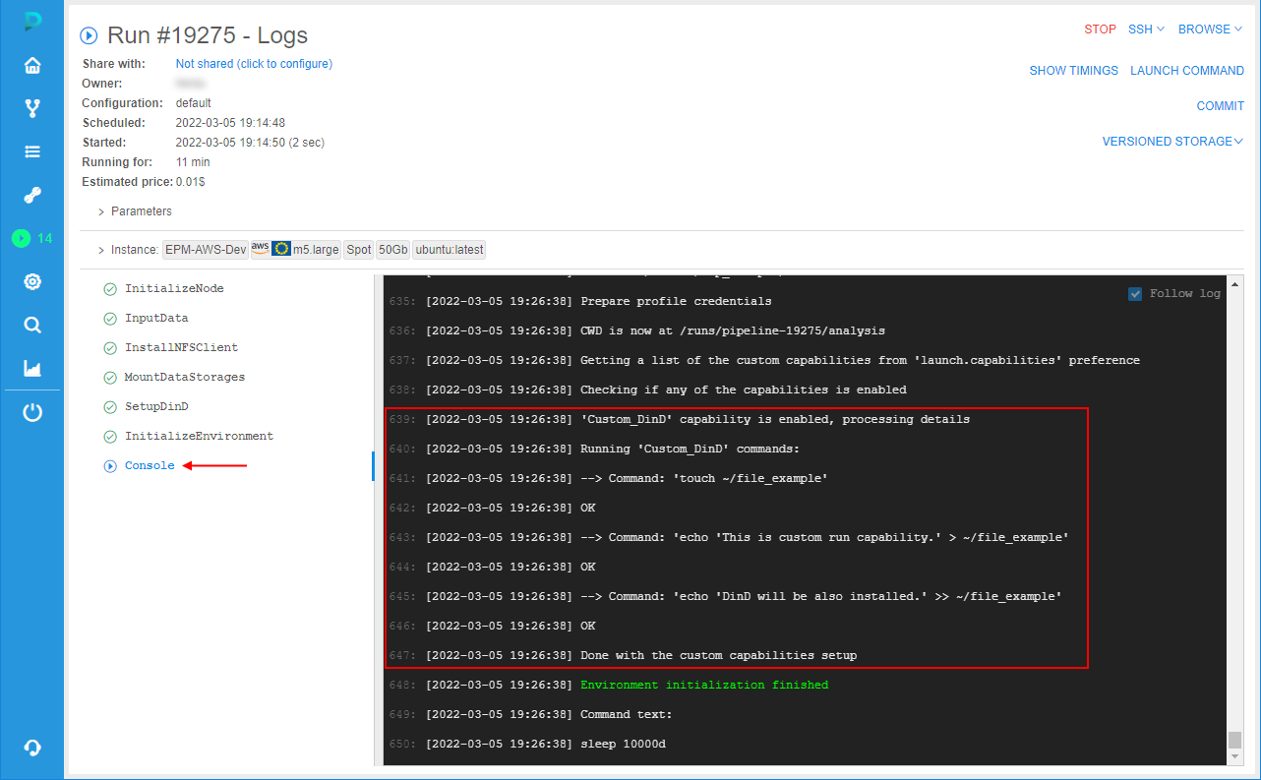
Task: Click log line 'Environment initialization finished'
Action: coord(704,685)
